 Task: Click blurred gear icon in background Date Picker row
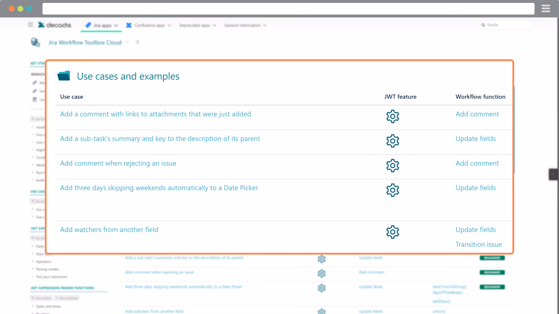(321, 288)
